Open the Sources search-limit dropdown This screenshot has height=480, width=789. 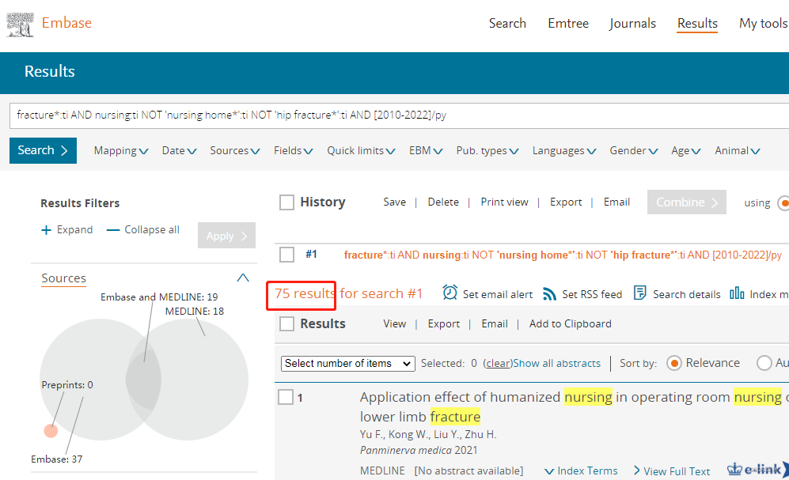tap(235, 150)
